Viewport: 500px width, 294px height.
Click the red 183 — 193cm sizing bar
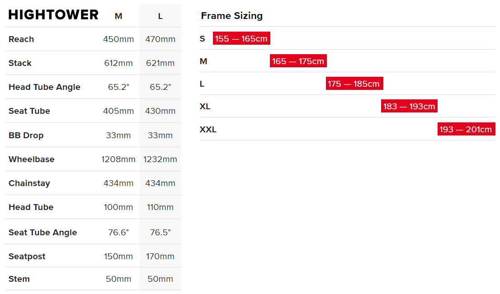[x=409, y=106]
